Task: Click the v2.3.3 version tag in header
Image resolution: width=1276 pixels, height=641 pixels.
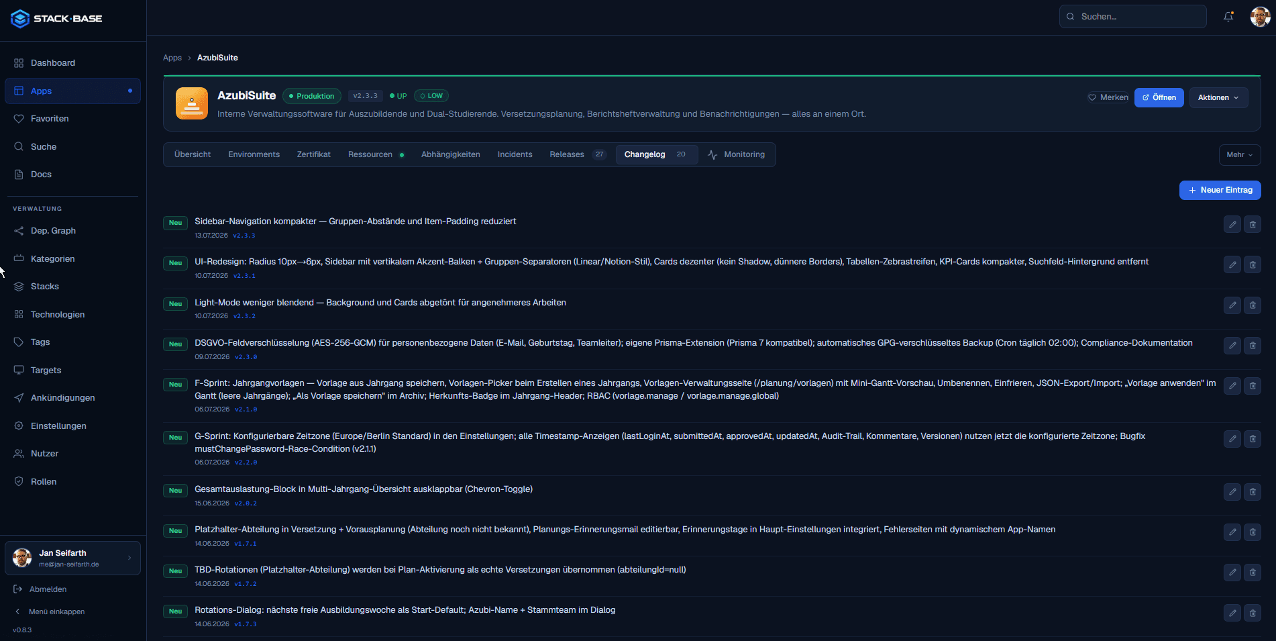Action: pyautogui.click(x=366, y=96)
